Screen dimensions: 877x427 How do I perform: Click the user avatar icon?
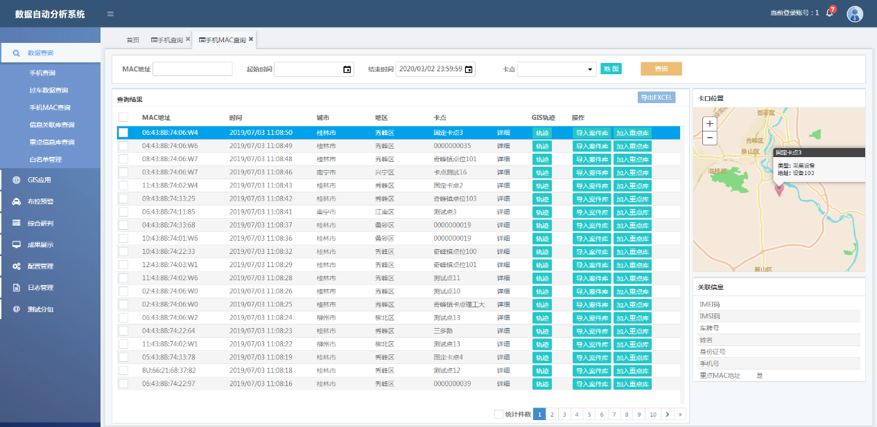(855, 14)
